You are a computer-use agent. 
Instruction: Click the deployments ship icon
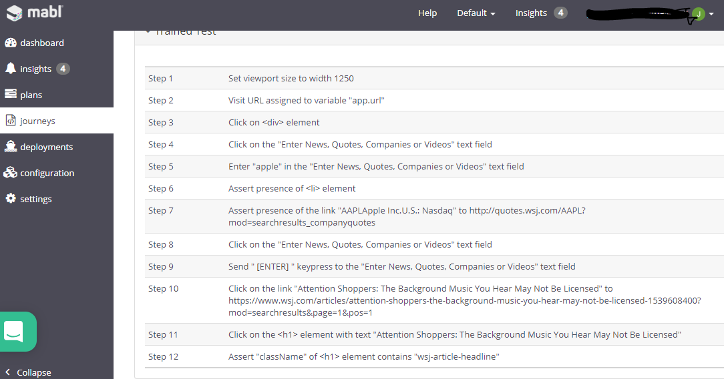pos(11,146)
